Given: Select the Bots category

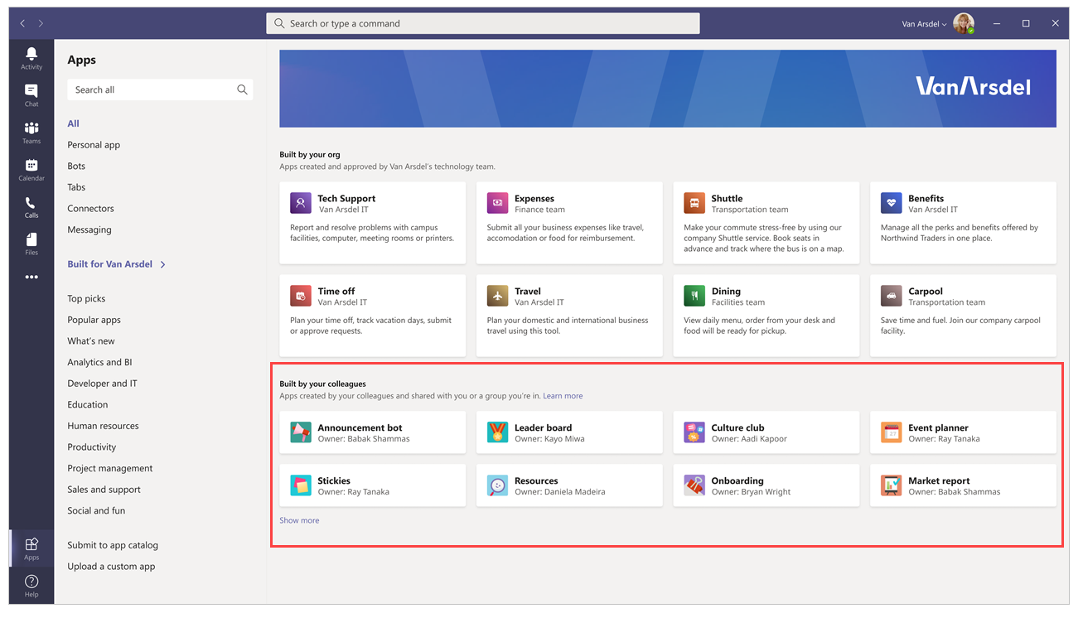Looking at the screenshot, I should pos(76,166).
